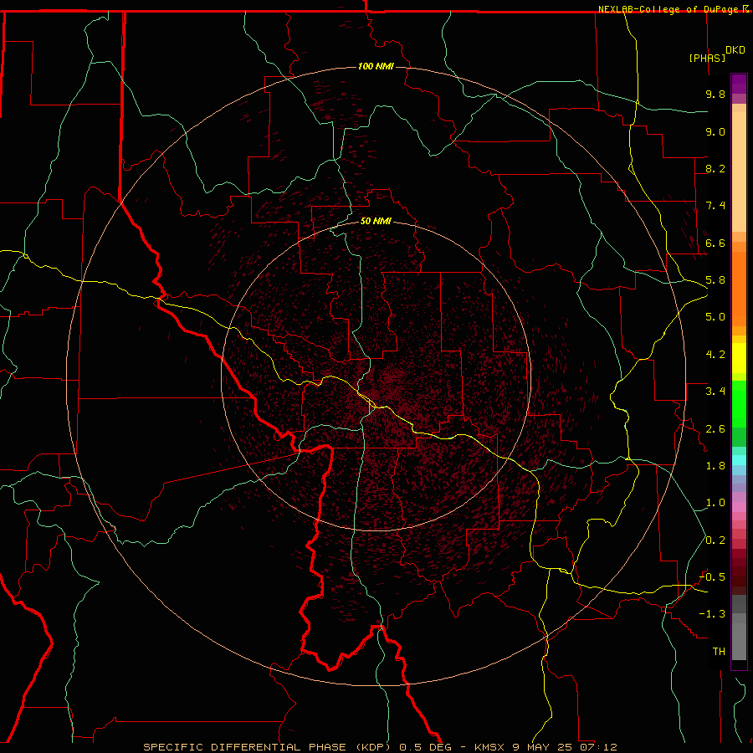The width and height of the screenshot is (753, 753).
Task: Click the 9 MAY 25 07:12 timestamp
Action: 565,747
